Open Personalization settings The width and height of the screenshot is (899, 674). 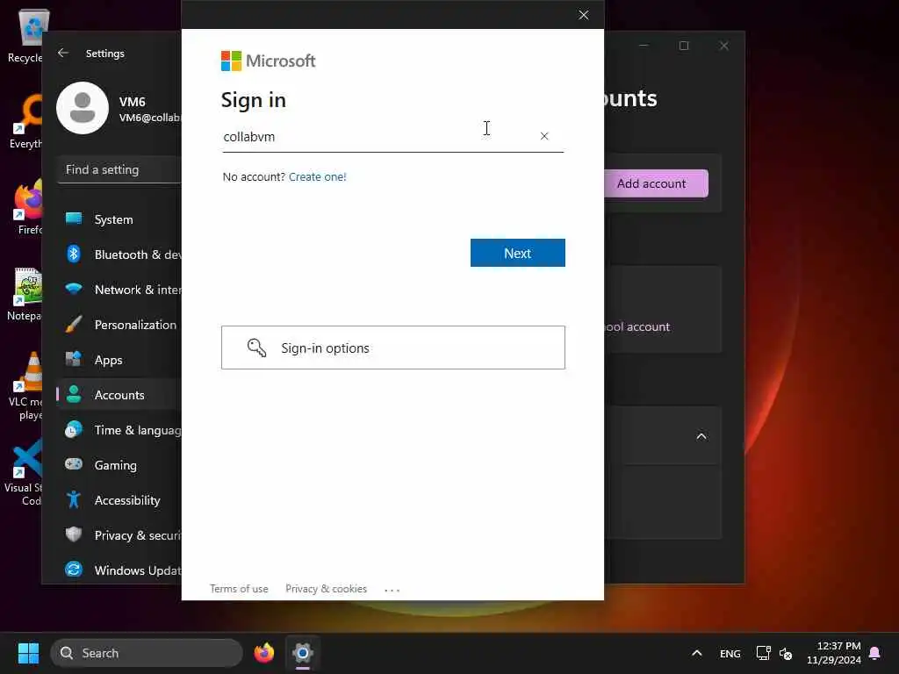click(x=119, y=325)
